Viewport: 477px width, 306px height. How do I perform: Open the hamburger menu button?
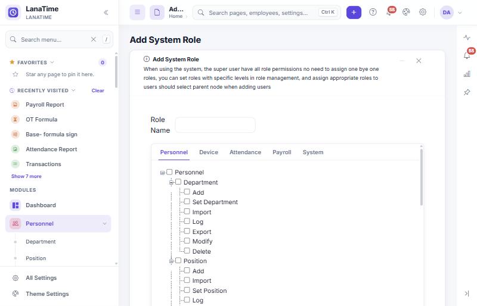click(x=138, y=13)
